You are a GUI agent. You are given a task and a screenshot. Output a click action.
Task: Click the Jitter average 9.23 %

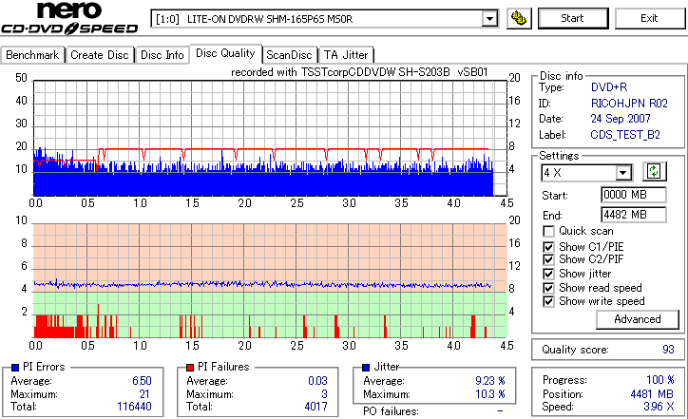(490, 381)
